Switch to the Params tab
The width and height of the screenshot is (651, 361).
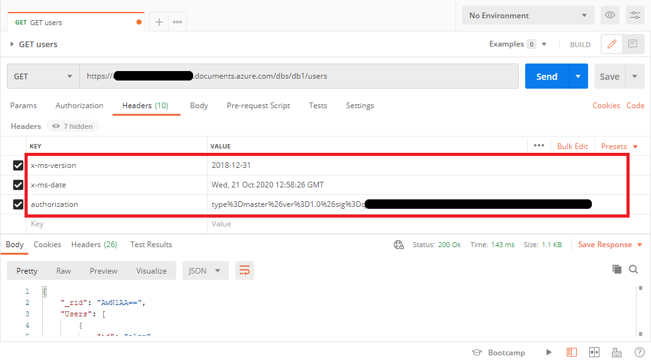tap(23, 106)
